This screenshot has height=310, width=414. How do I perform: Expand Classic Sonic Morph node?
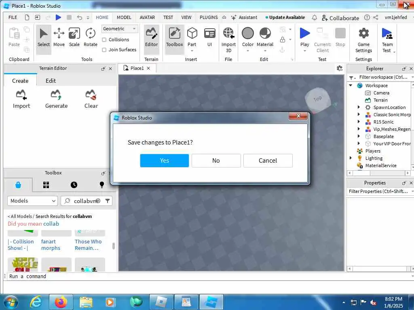(x=359, y=114)
